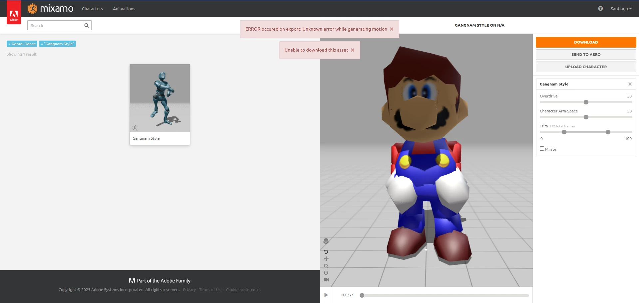The height and width of the screenshot is (303, 639).
Task: Click the rotate camera icon
Action: [x=326, y=252]
